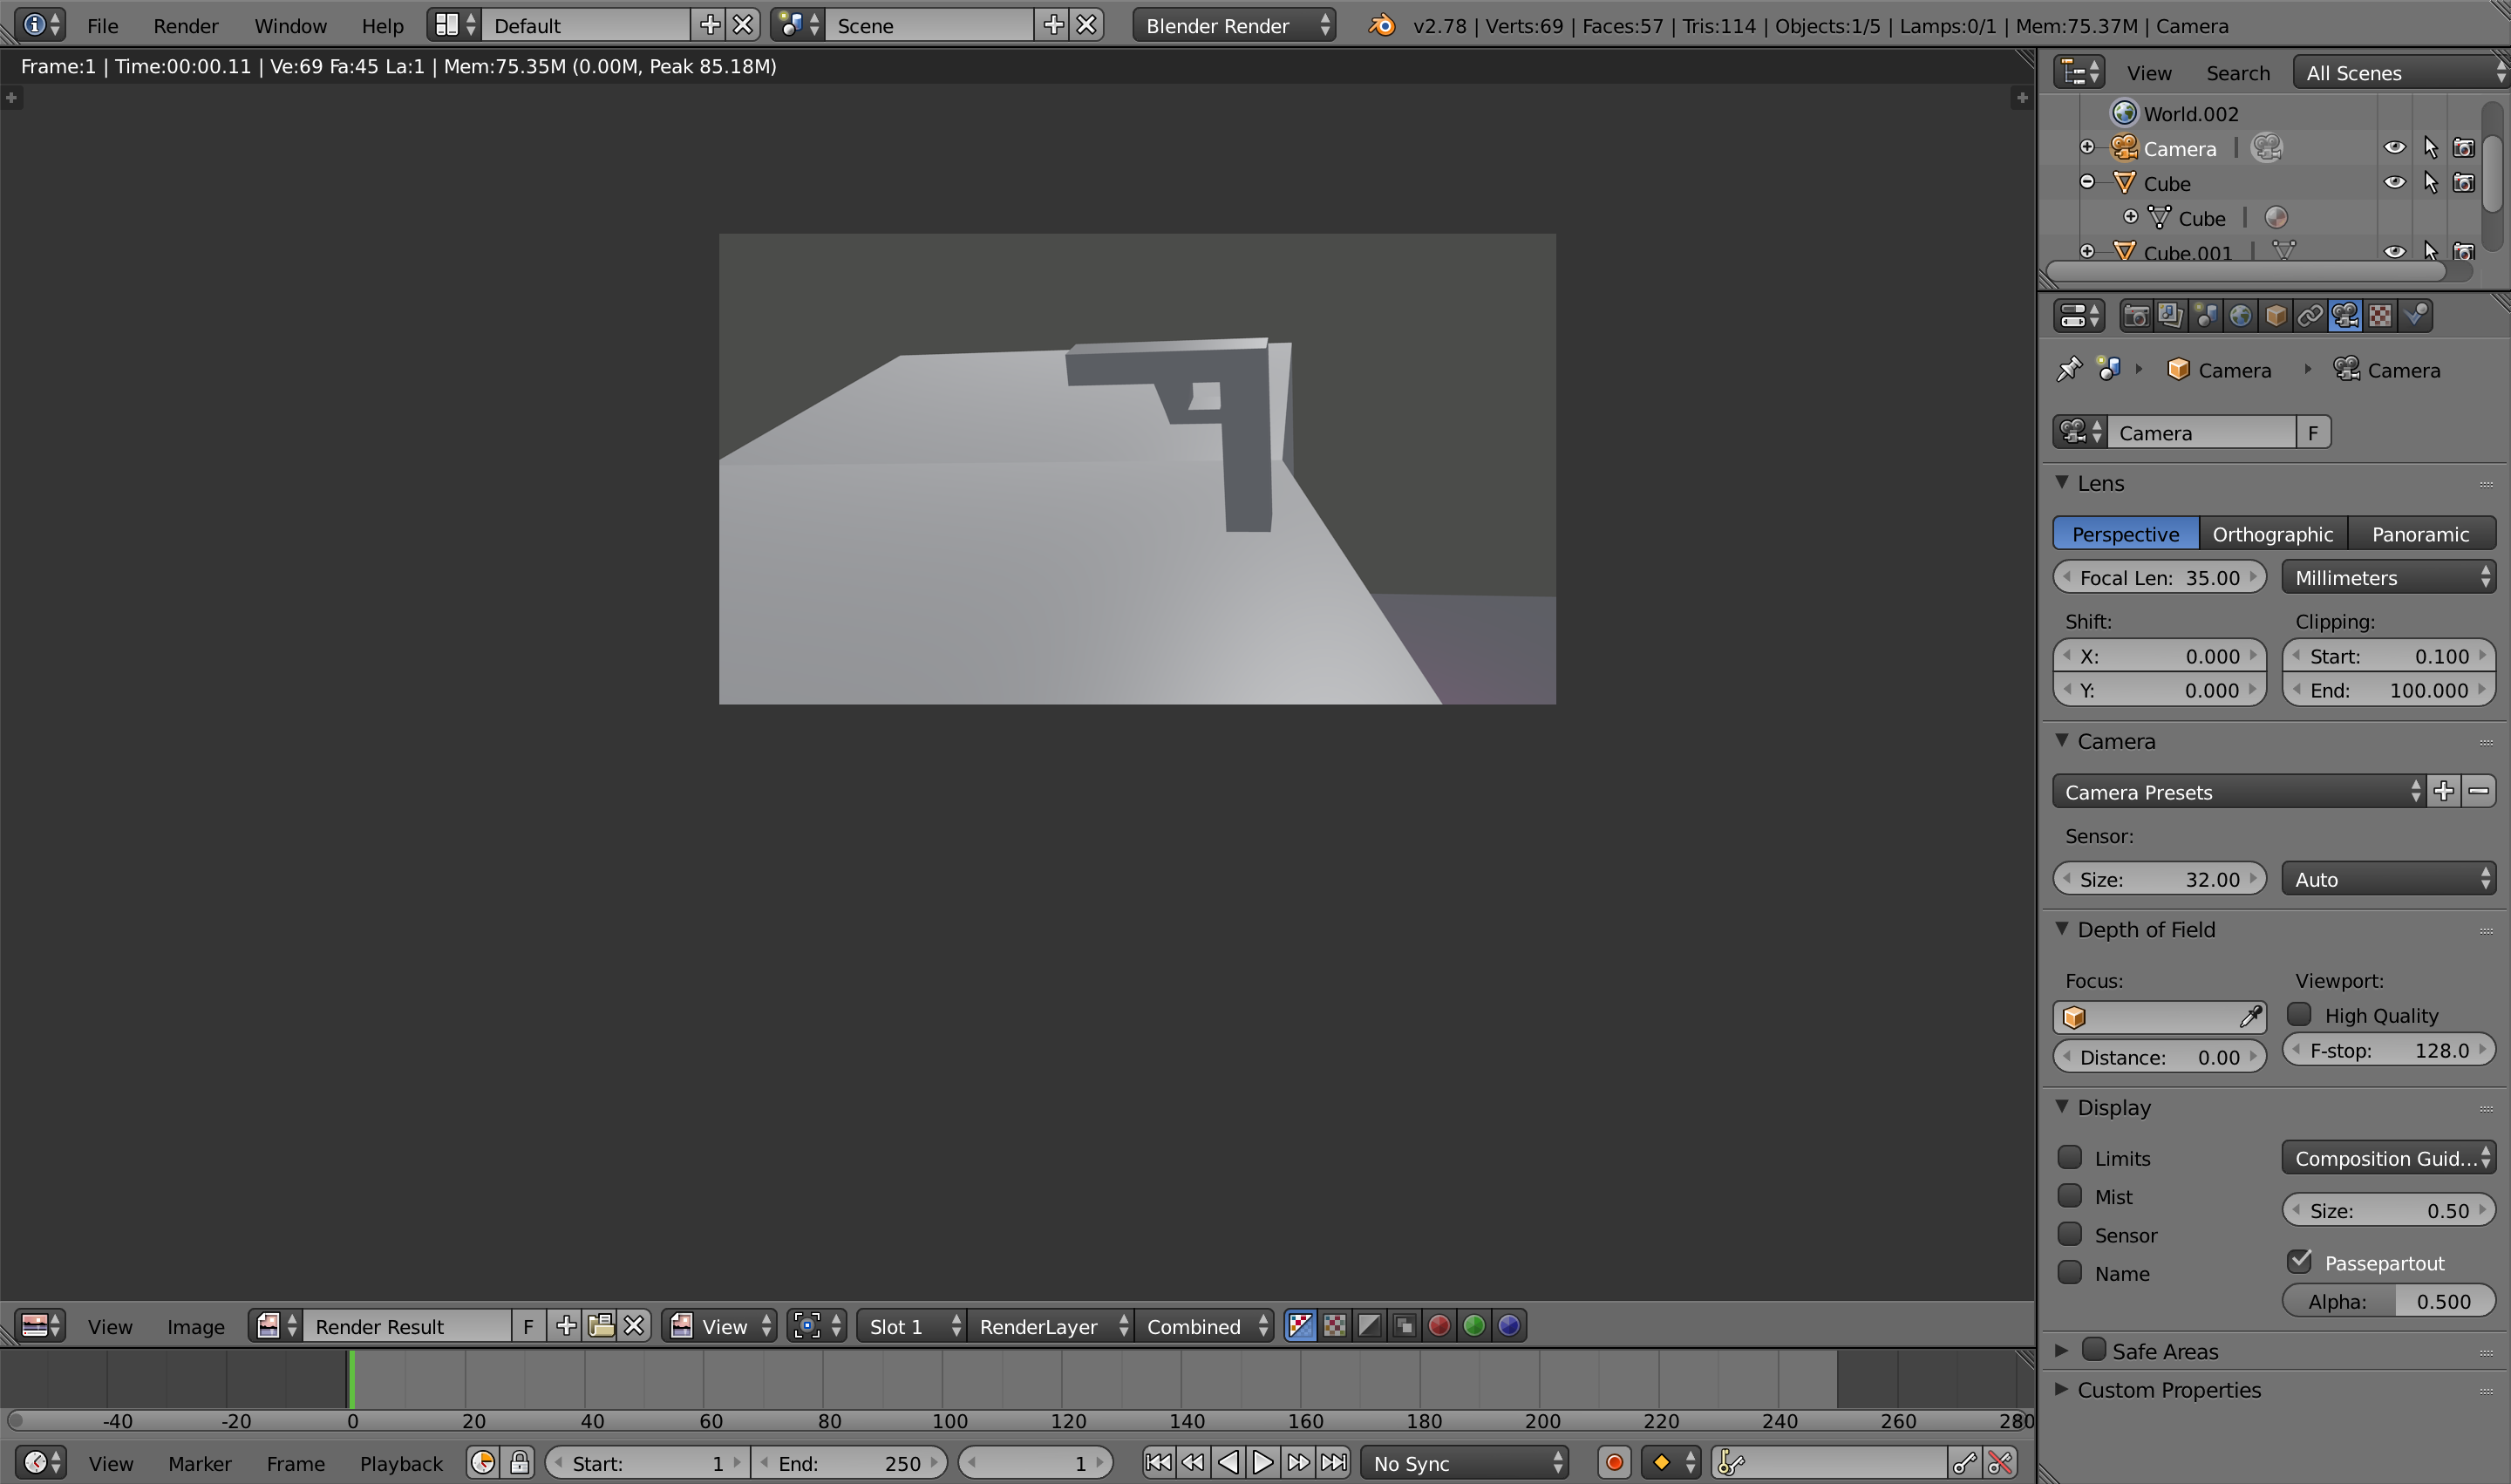
Task: Open the timeline Playback menu
Action: tap(401, 1463)
